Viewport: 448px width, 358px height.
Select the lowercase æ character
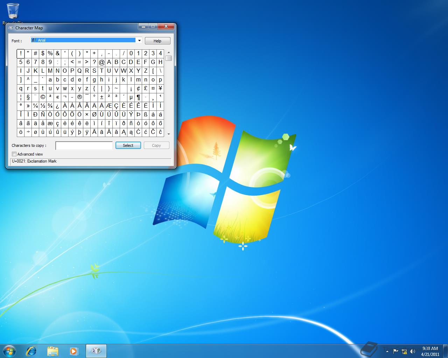(x=50, y=123)
